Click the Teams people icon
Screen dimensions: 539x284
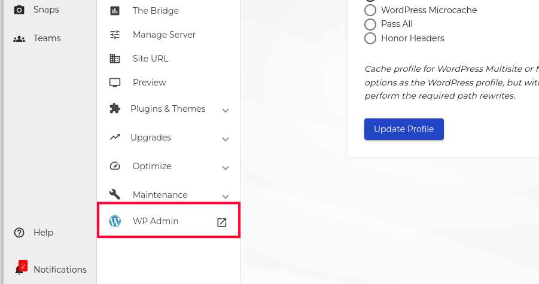pyautogui.click(x=19, y=39)
